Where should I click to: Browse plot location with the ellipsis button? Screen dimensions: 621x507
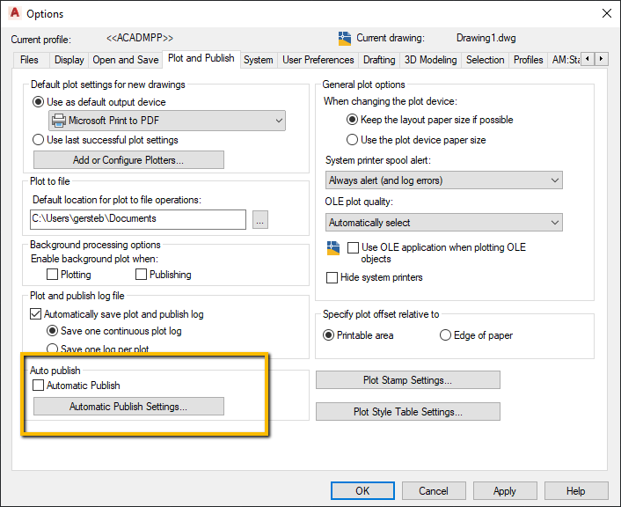(260, 219)
